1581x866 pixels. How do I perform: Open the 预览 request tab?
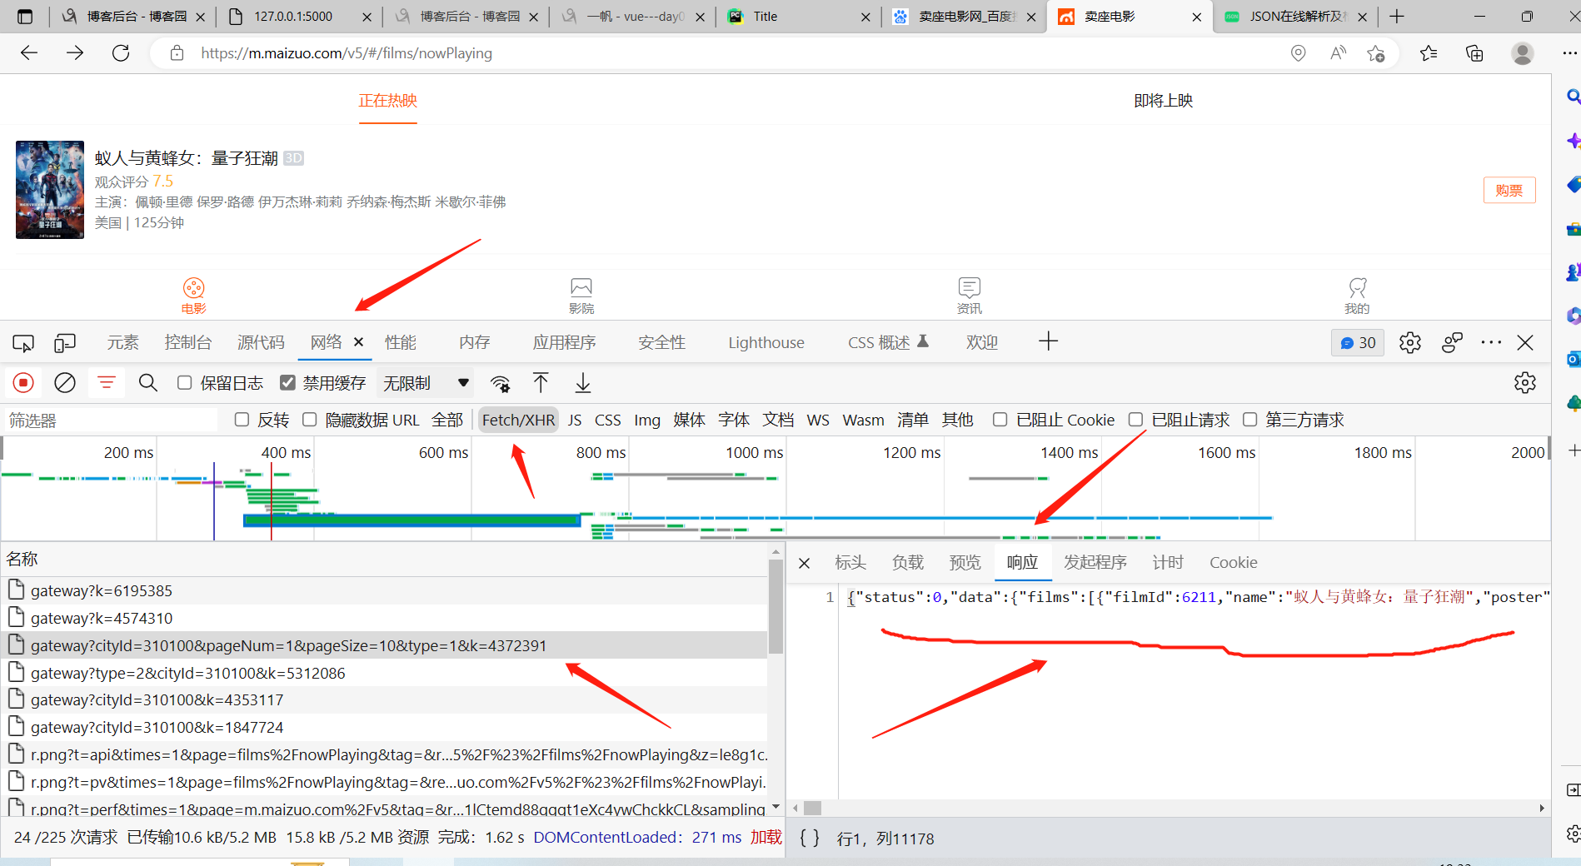(x=965, y=563)
